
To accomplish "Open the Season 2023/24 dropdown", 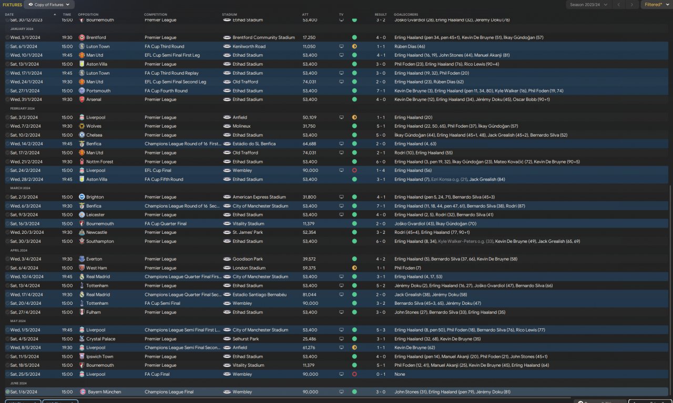I will point(588,5).
